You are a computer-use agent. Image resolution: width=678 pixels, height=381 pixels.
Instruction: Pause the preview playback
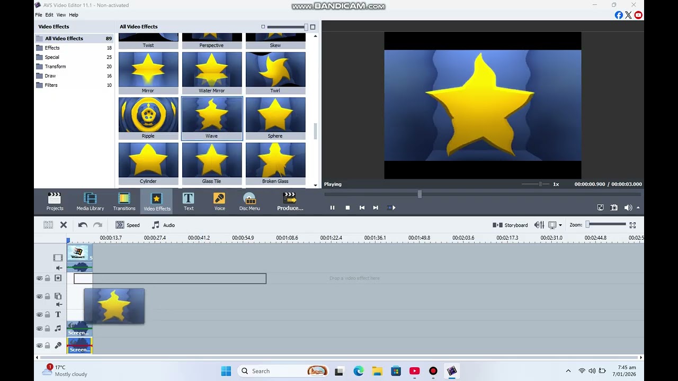click(332, 207)
